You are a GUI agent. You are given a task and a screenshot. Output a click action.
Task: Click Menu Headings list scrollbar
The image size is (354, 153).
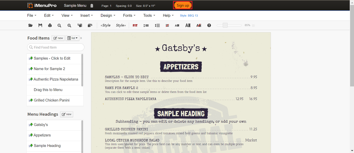pyautogui.click(x=82, y=136)
